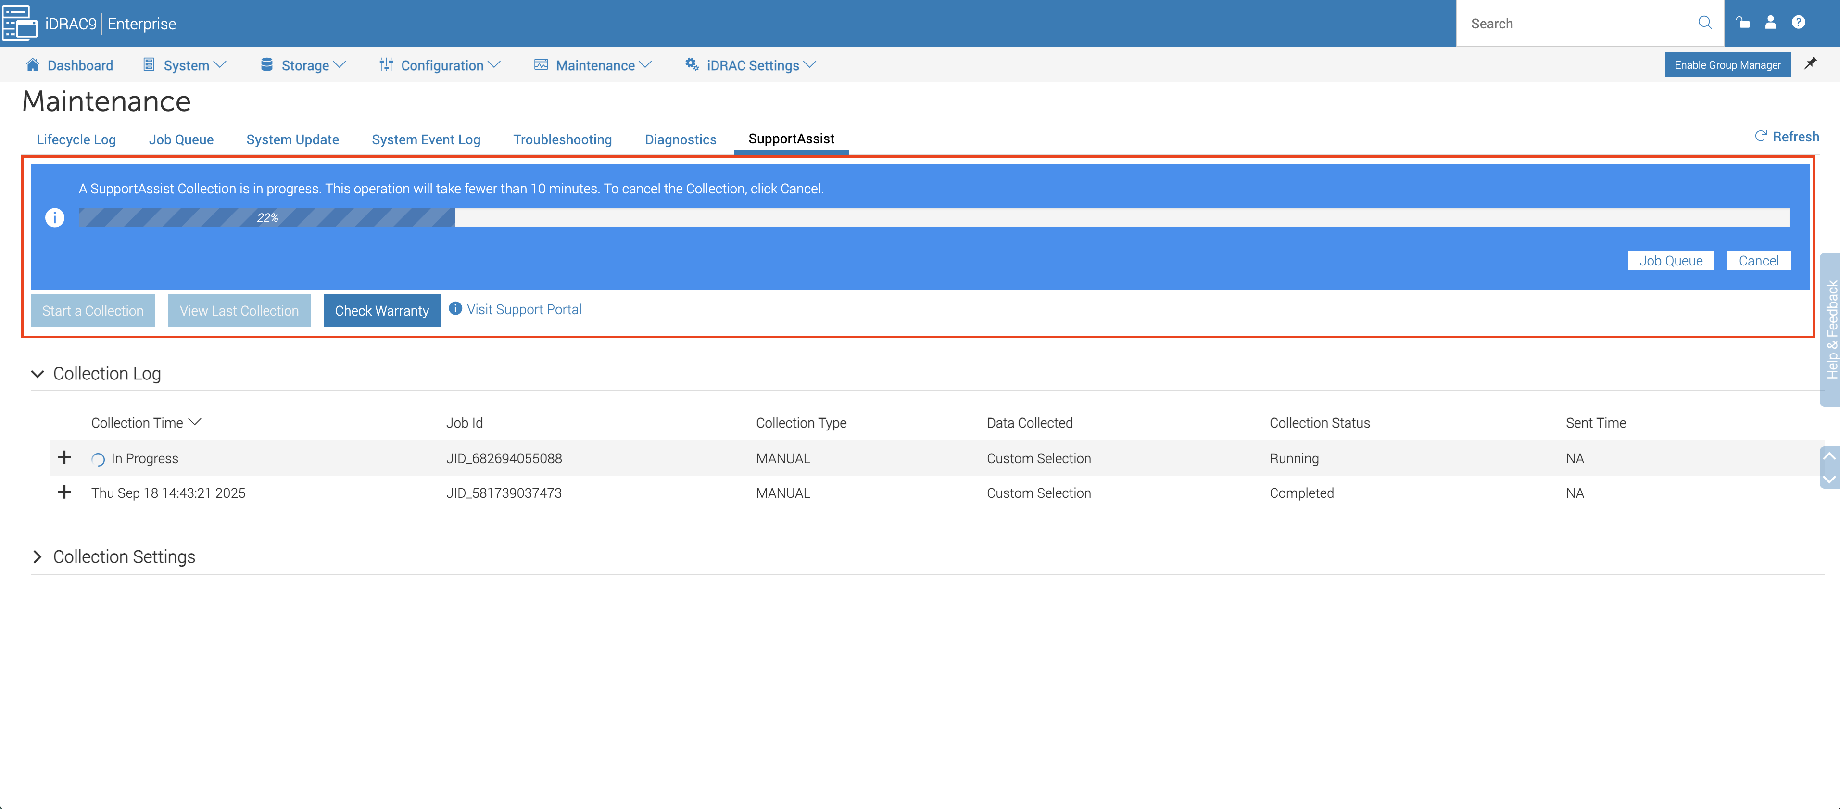Image resolution: width=1840 pixels, height=809 pixels.
Task: Click the Enterprise label in header
Action: (x=141, y=24)
